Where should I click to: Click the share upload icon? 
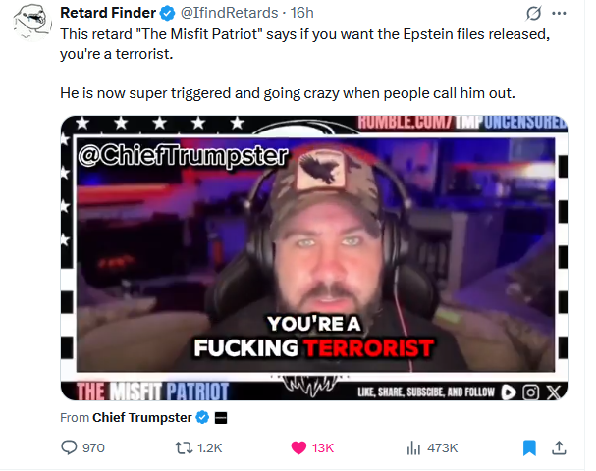coord(559,447)
